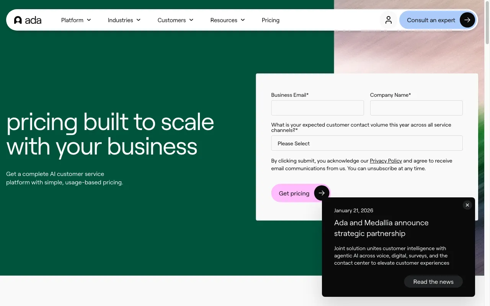Click the headline Ada and Medallia announce strategic partnership
The image size is (490, 306).
coord(381,228)
